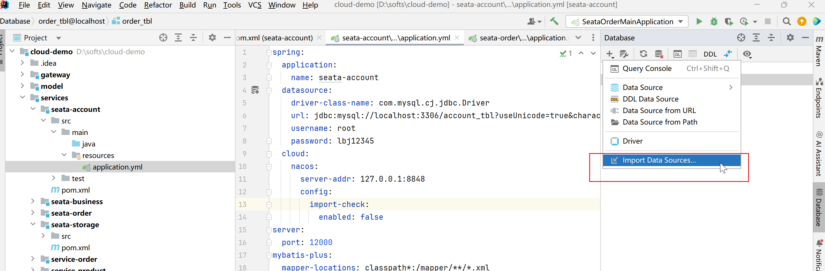Open the Navigate menu
The image size is (825, 271).
coord(97,5)
